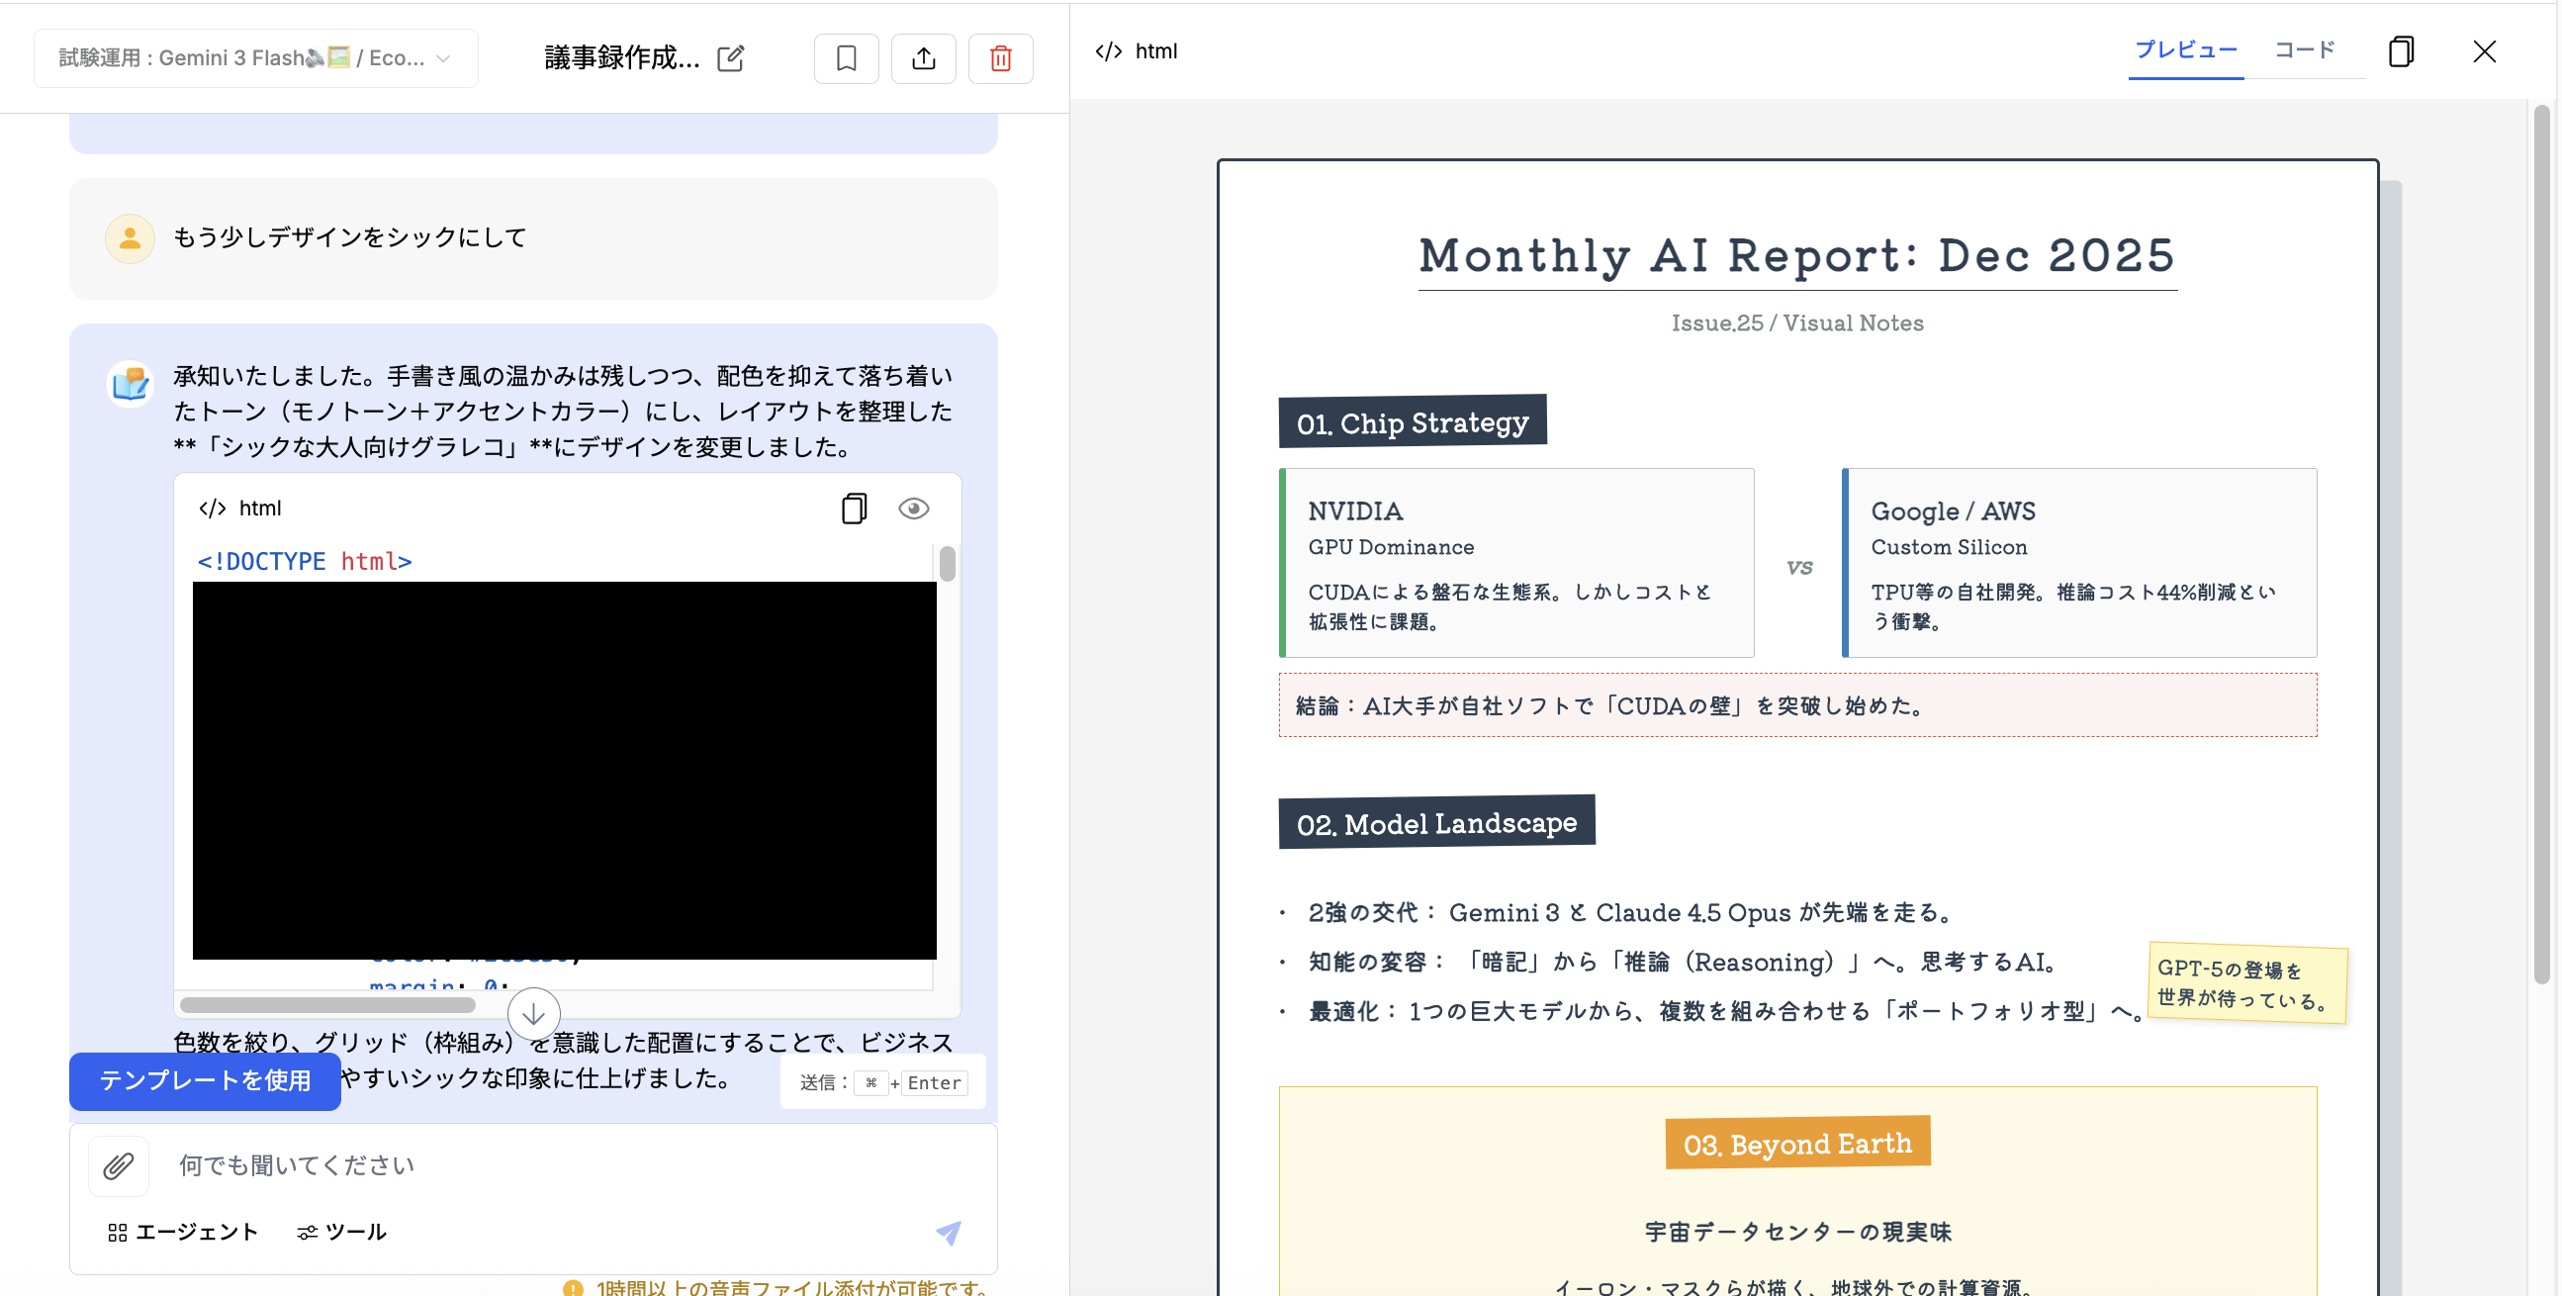Click the 02. Model Landscape section label
The width and height of the screenshot is (2562, 1296).
(x=1437, y=822)
